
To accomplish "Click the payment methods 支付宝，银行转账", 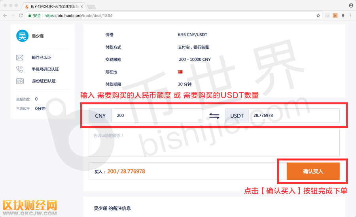I will [x=193, y=47].
